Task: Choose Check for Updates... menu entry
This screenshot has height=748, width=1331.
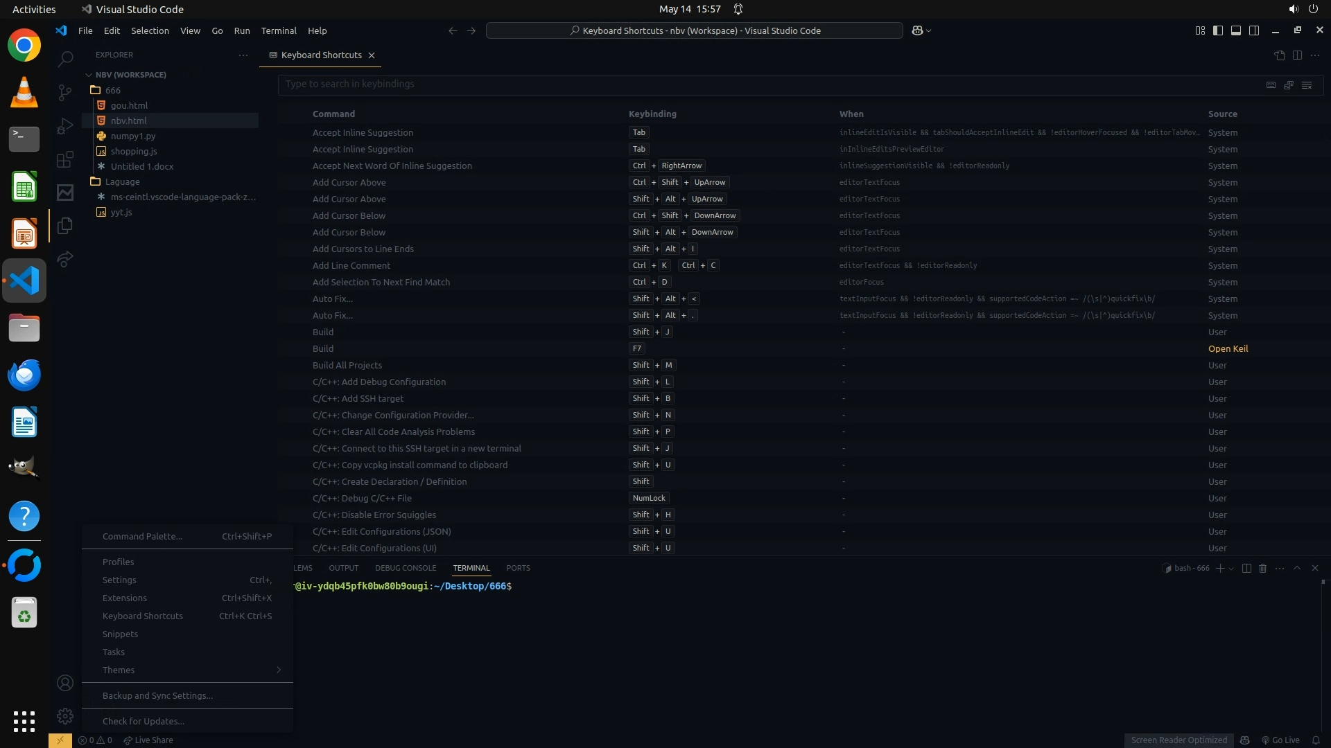Action: point(143,721)
